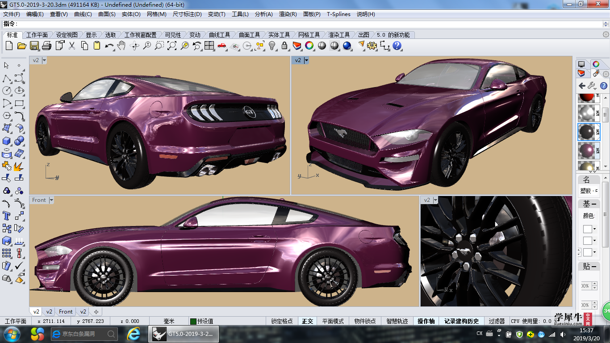Click the puzzle-piece Join icon
Image resolution: width=610 pixels, height=343 pixels.
coord(7,166)
